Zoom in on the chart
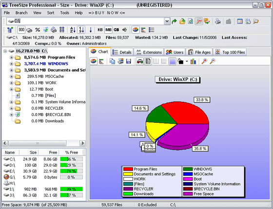This screenshot has width=273, height=209. pyautogui.click(x=204, y=61)
